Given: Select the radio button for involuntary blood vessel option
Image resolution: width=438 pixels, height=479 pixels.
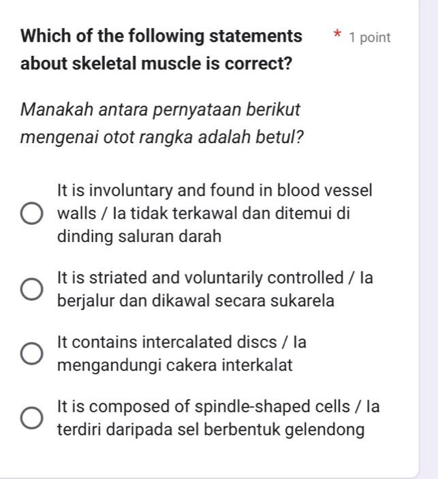Looking at the screenshot, I should (31, 214).
